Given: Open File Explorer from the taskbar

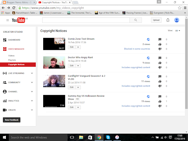Looking at the screenshot, I should [x=81, y=137].
